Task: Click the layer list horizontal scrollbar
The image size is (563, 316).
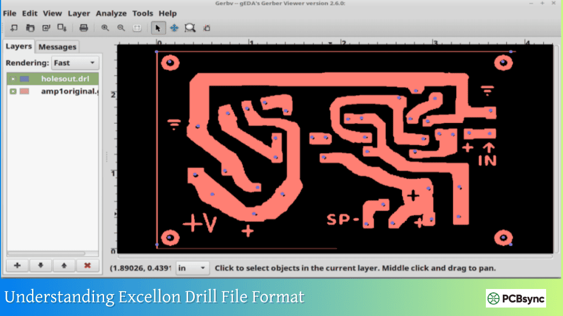Action: 46,253
